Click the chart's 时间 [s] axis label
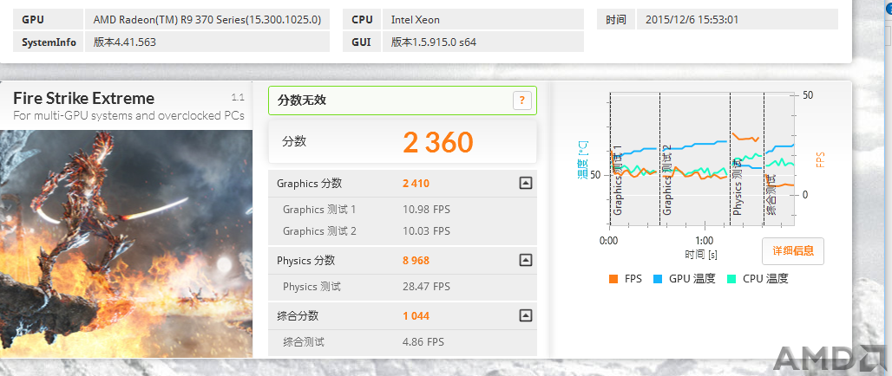 (701, 254)
